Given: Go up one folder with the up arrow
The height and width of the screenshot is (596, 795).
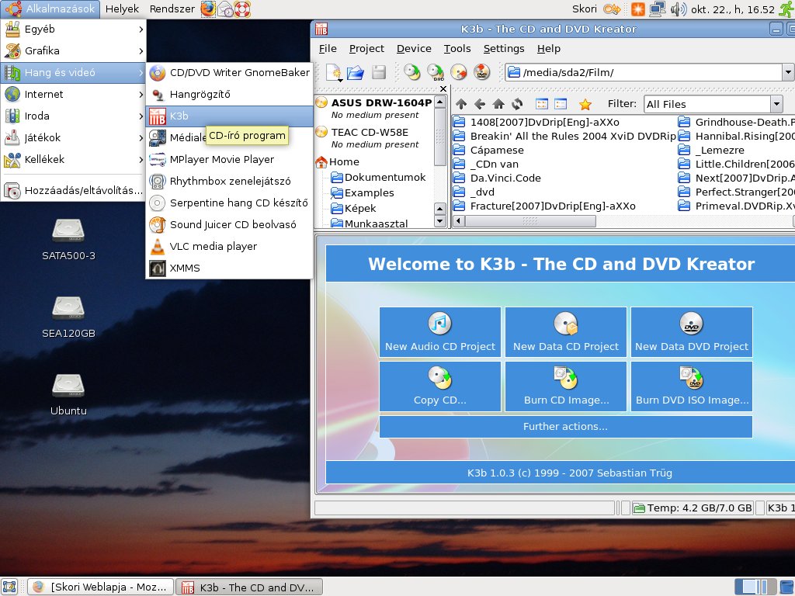Looking at the screenshot, I should [x=461, y=104].
